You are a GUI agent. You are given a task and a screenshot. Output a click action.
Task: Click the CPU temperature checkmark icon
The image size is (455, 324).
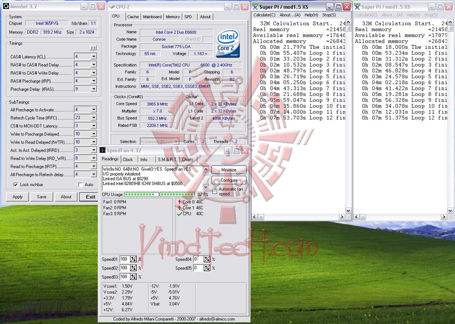point(180,214)
